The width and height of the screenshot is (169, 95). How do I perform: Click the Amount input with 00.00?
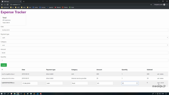(x=84, y=53)
